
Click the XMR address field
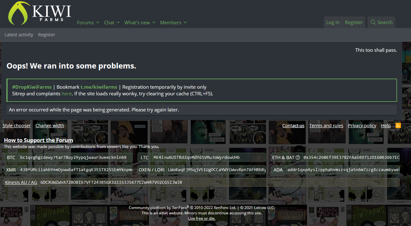(x=76, y=170)
